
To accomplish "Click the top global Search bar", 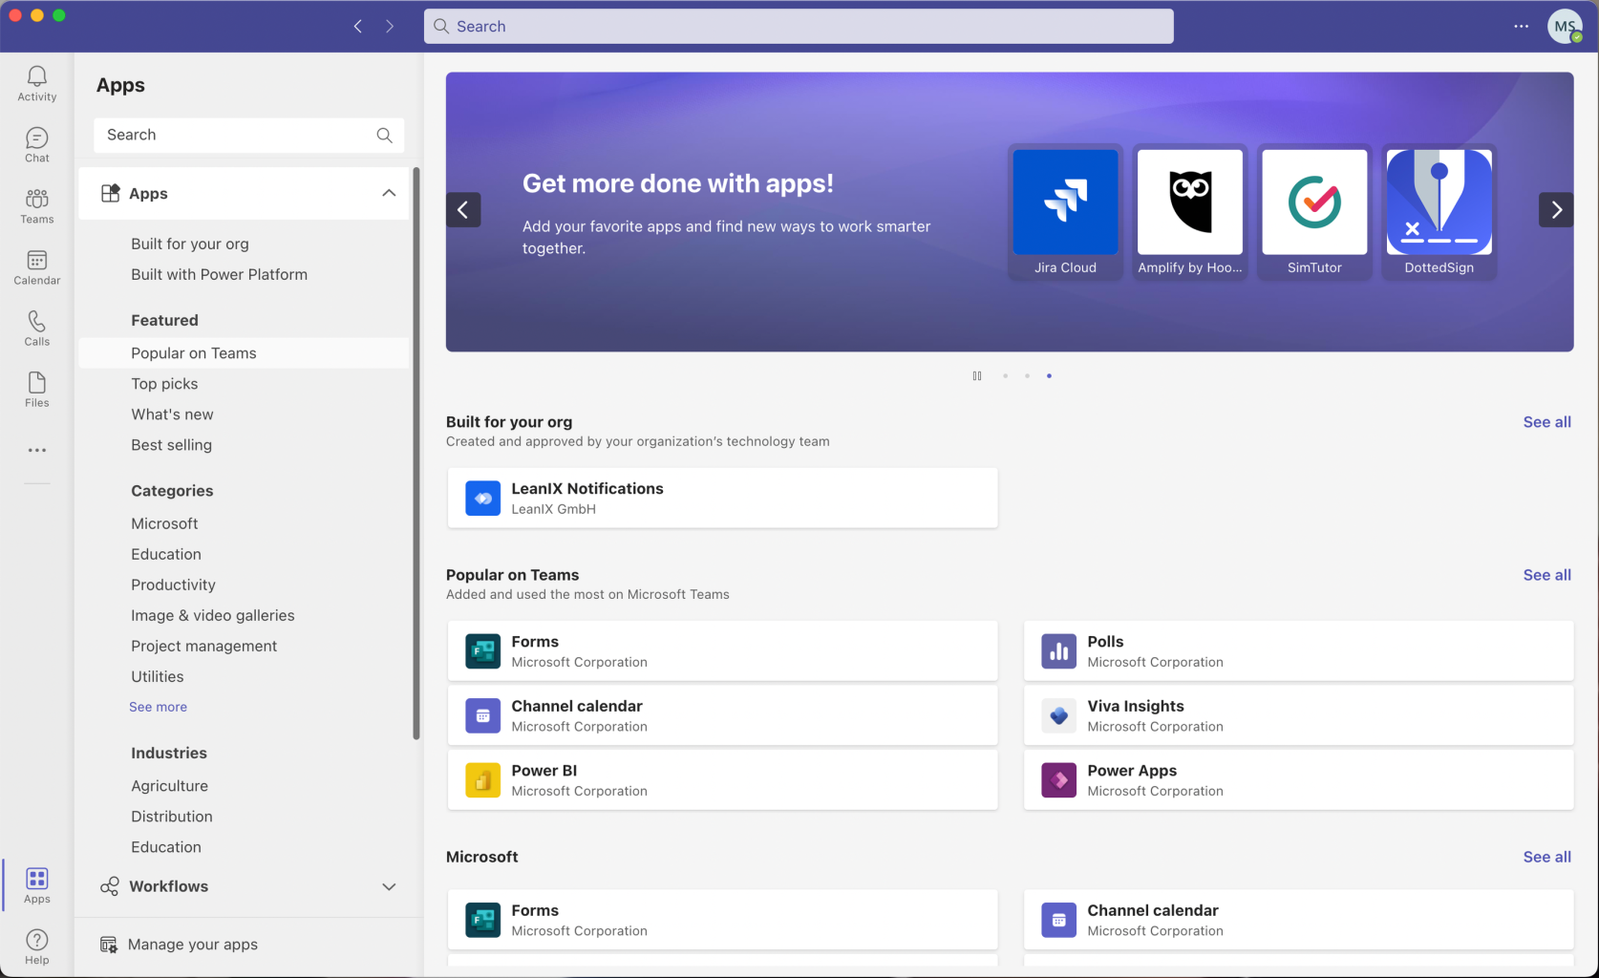I will pos(799,26).
